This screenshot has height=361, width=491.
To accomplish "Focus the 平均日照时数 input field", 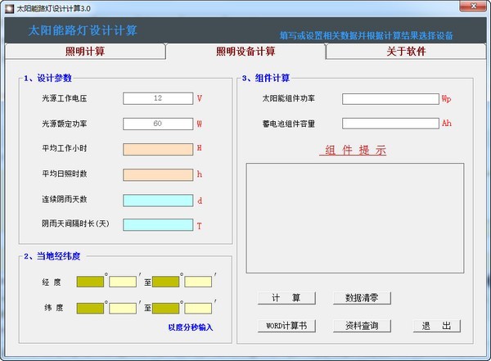I will (x=158, y=174).
